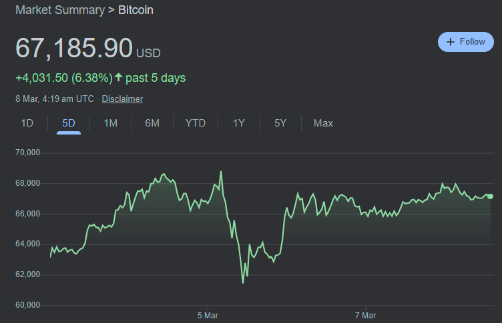Select the Max range tab
The height and width of the screenshot is (323, 502).
click(323, 123)
